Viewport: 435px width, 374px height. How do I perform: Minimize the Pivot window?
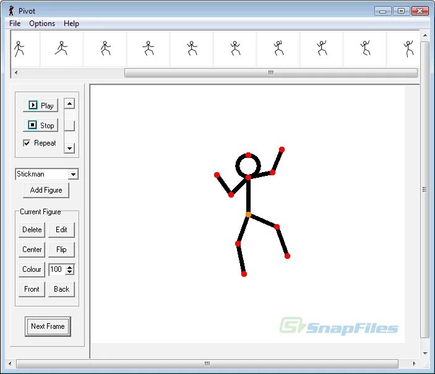coord(382,11)
